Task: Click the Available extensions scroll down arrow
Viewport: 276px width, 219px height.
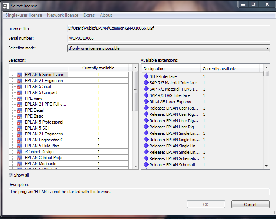Action: tap(266, 166)
